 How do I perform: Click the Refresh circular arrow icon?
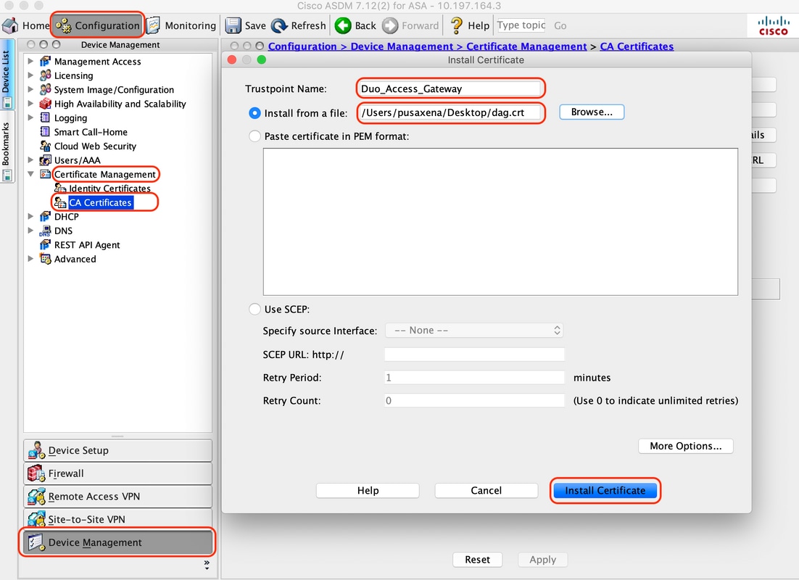tap(279, 25)
